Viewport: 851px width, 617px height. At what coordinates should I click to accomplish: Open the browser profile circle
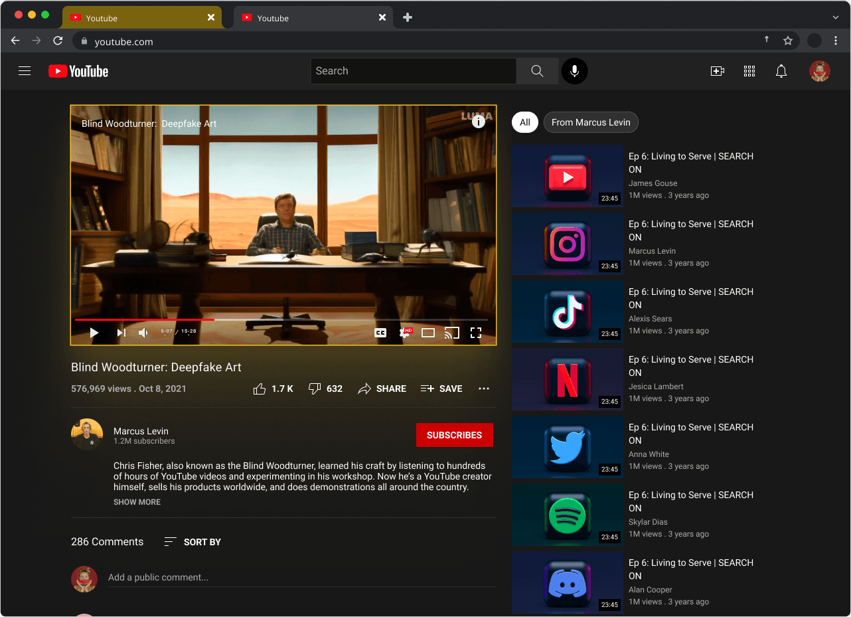(x=814, y=41)
